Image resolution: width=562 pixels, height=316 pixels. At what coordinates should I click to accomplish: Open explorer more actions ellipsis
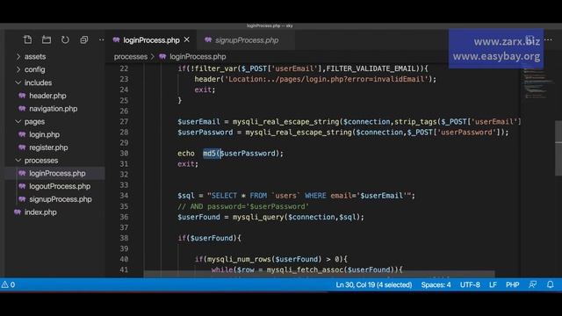pyautogui.click(x=102, y=39)
